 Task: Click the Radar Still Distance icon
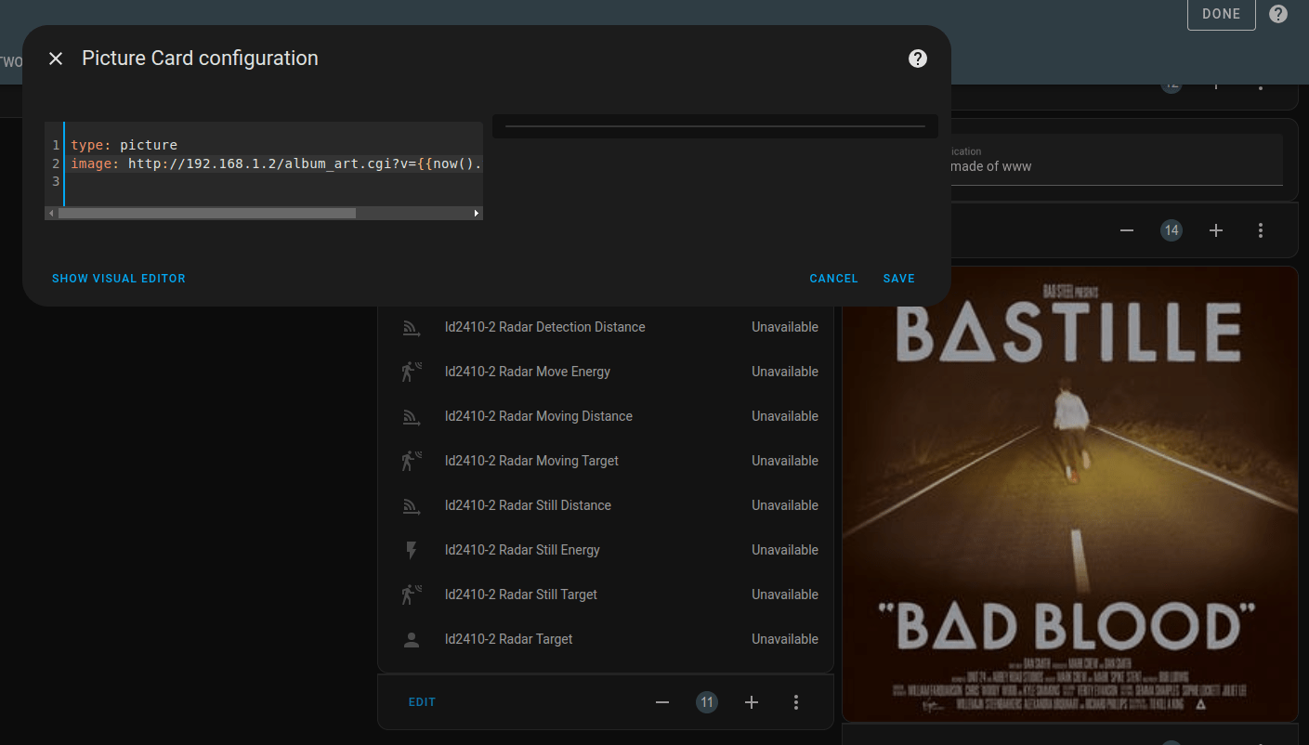[412, 505]
